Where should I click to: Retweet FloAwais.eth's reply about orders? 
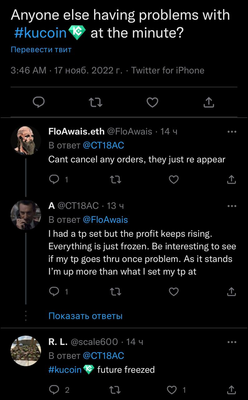tap(116, 179)
